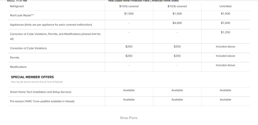Screen dimensions: 258x125
Task: Click the American Home Shield page header title
Action: click(x=143, y=1)
